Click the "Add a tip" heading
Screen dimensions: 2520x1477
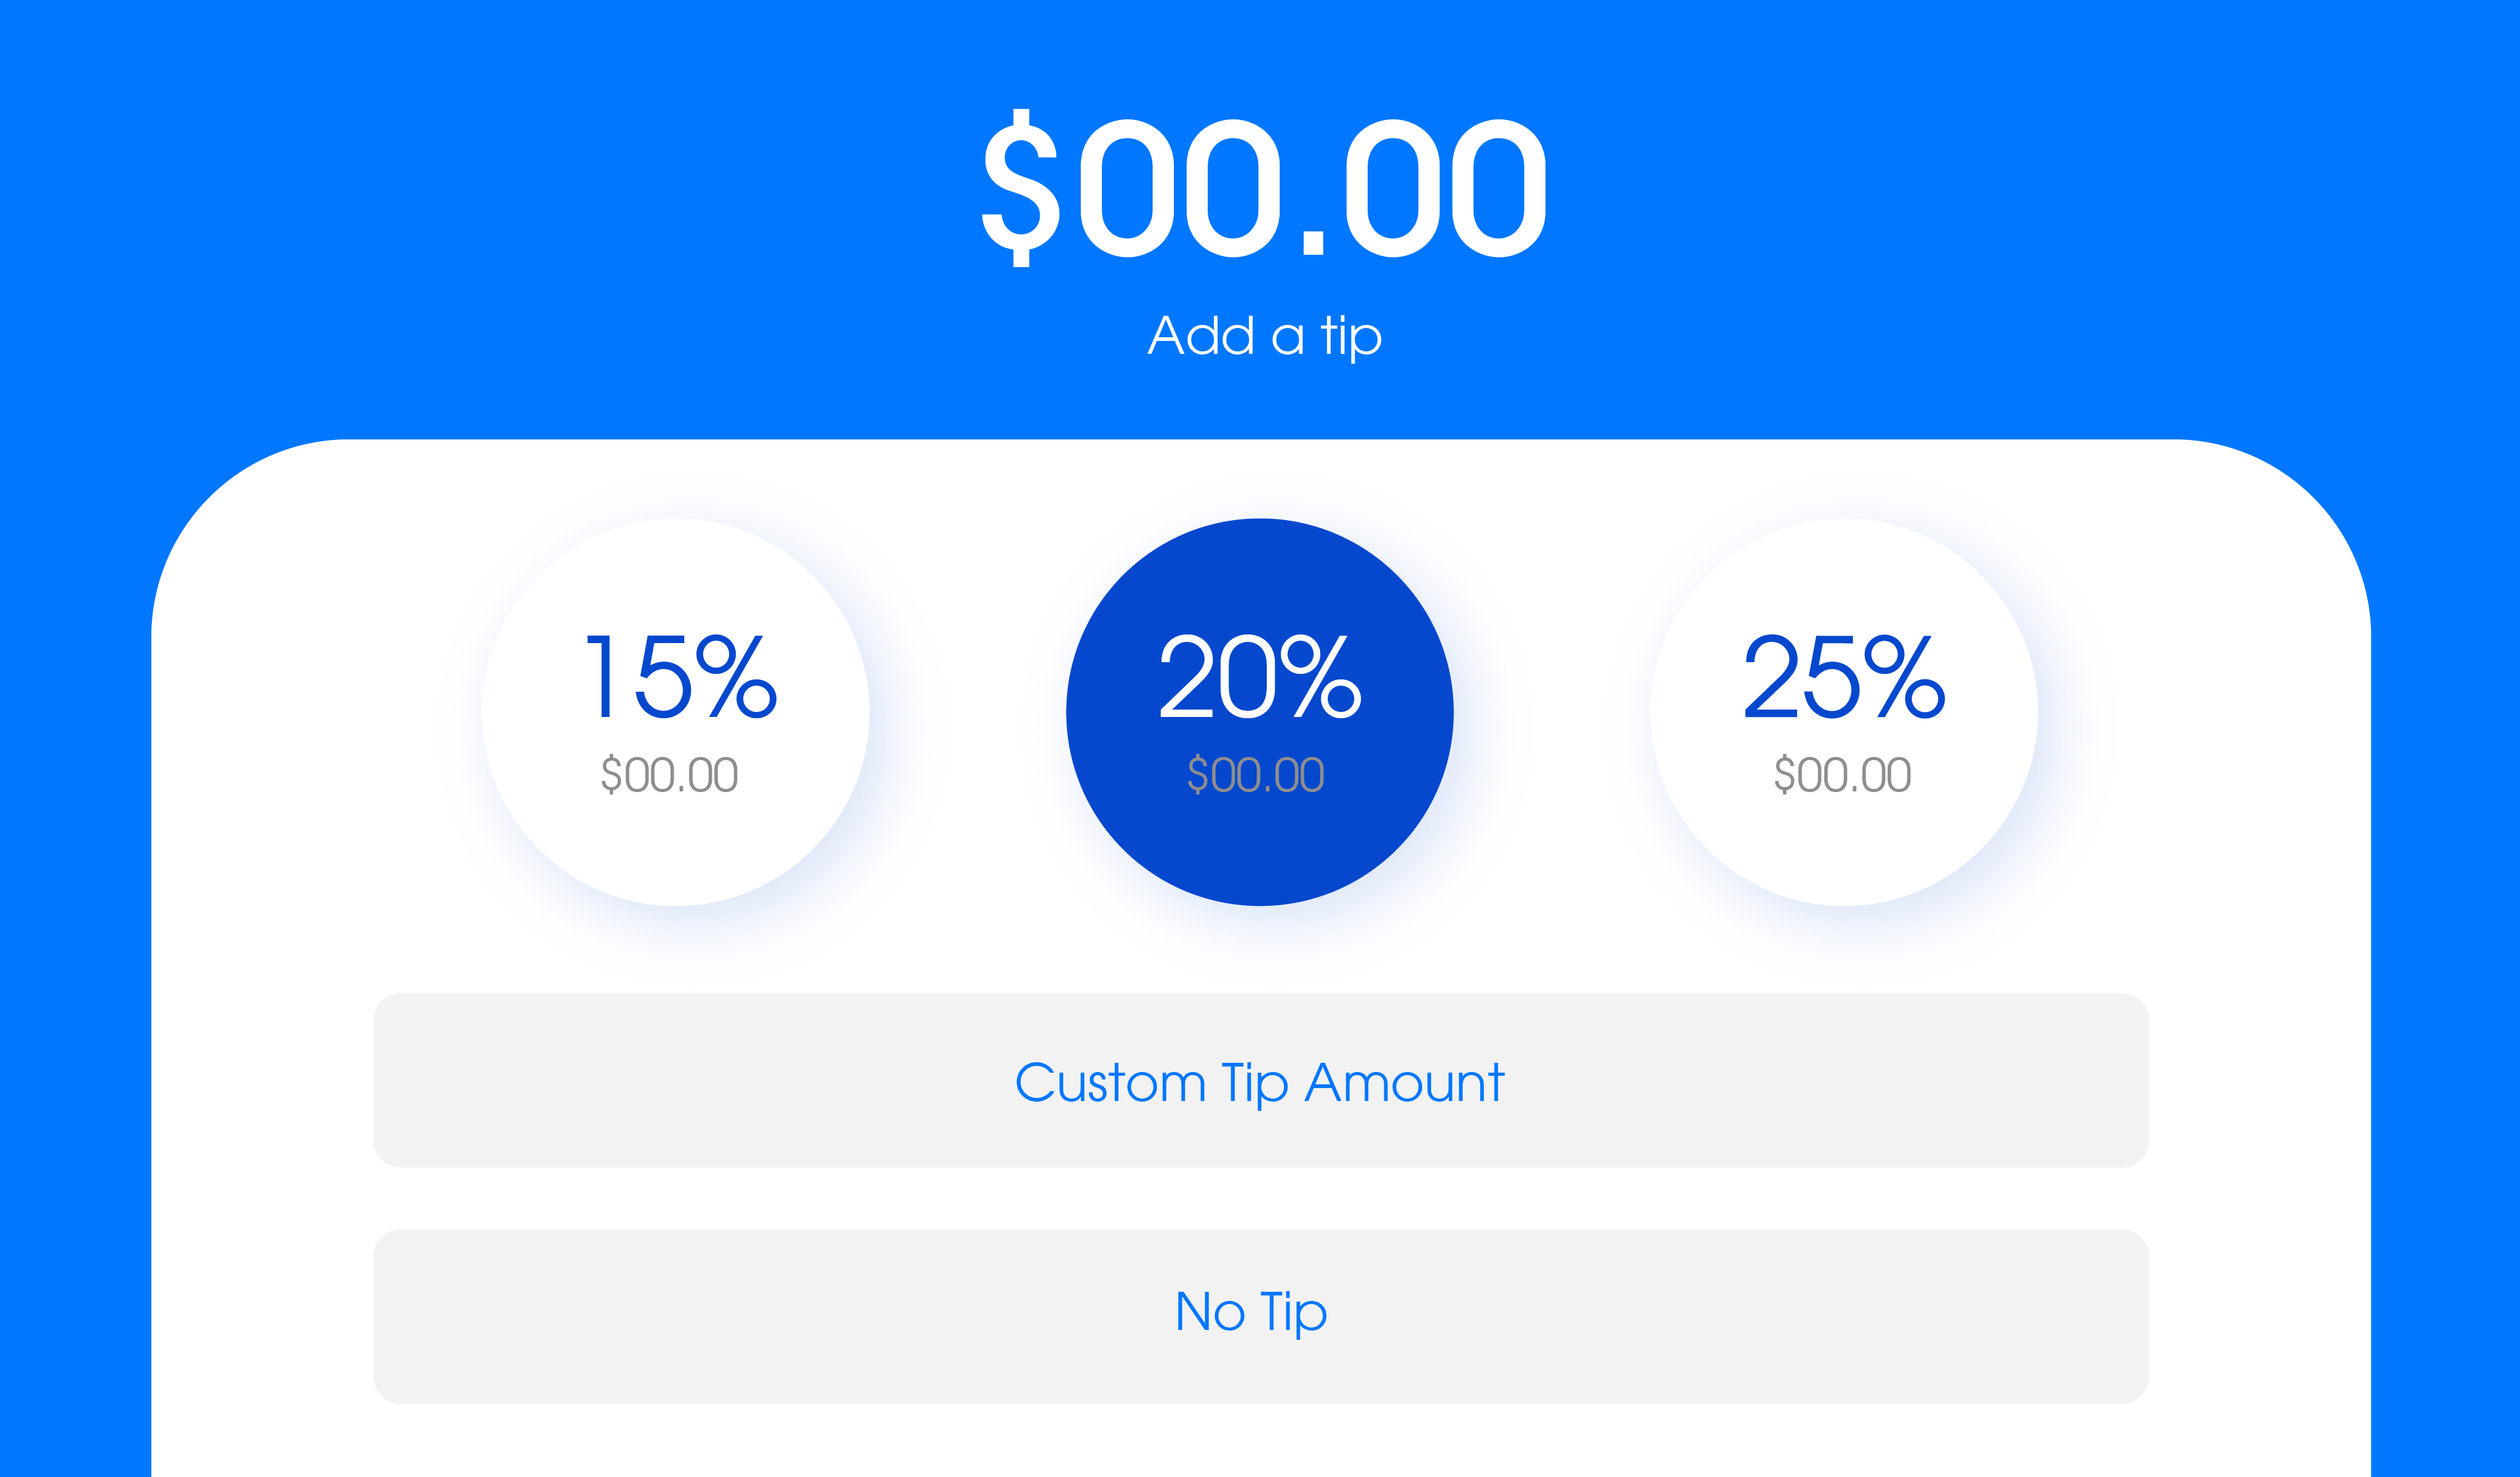coord(1264,336)
